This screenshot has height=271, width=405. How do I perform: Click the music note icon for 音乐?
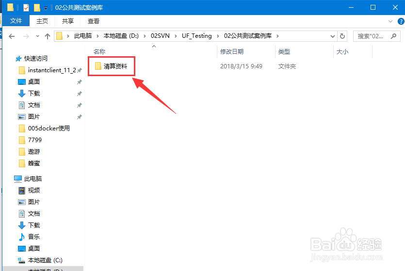[x=22, y=237]
